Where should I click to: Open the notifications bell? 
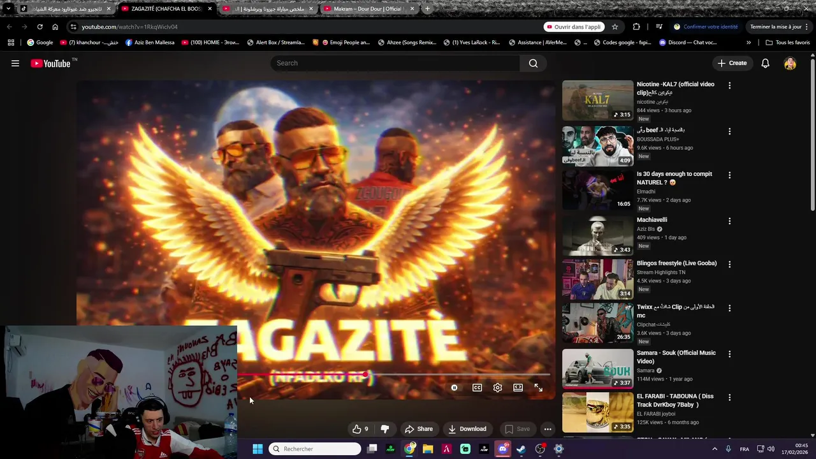[765, 63]
